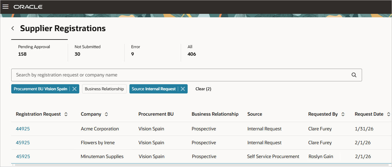Select the Flowers by Irene cell

click(x=98, y=143)
